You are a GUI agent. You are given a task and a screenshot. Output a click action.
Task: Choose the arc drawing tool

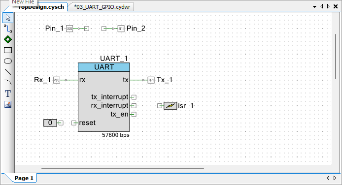(8, 82)
